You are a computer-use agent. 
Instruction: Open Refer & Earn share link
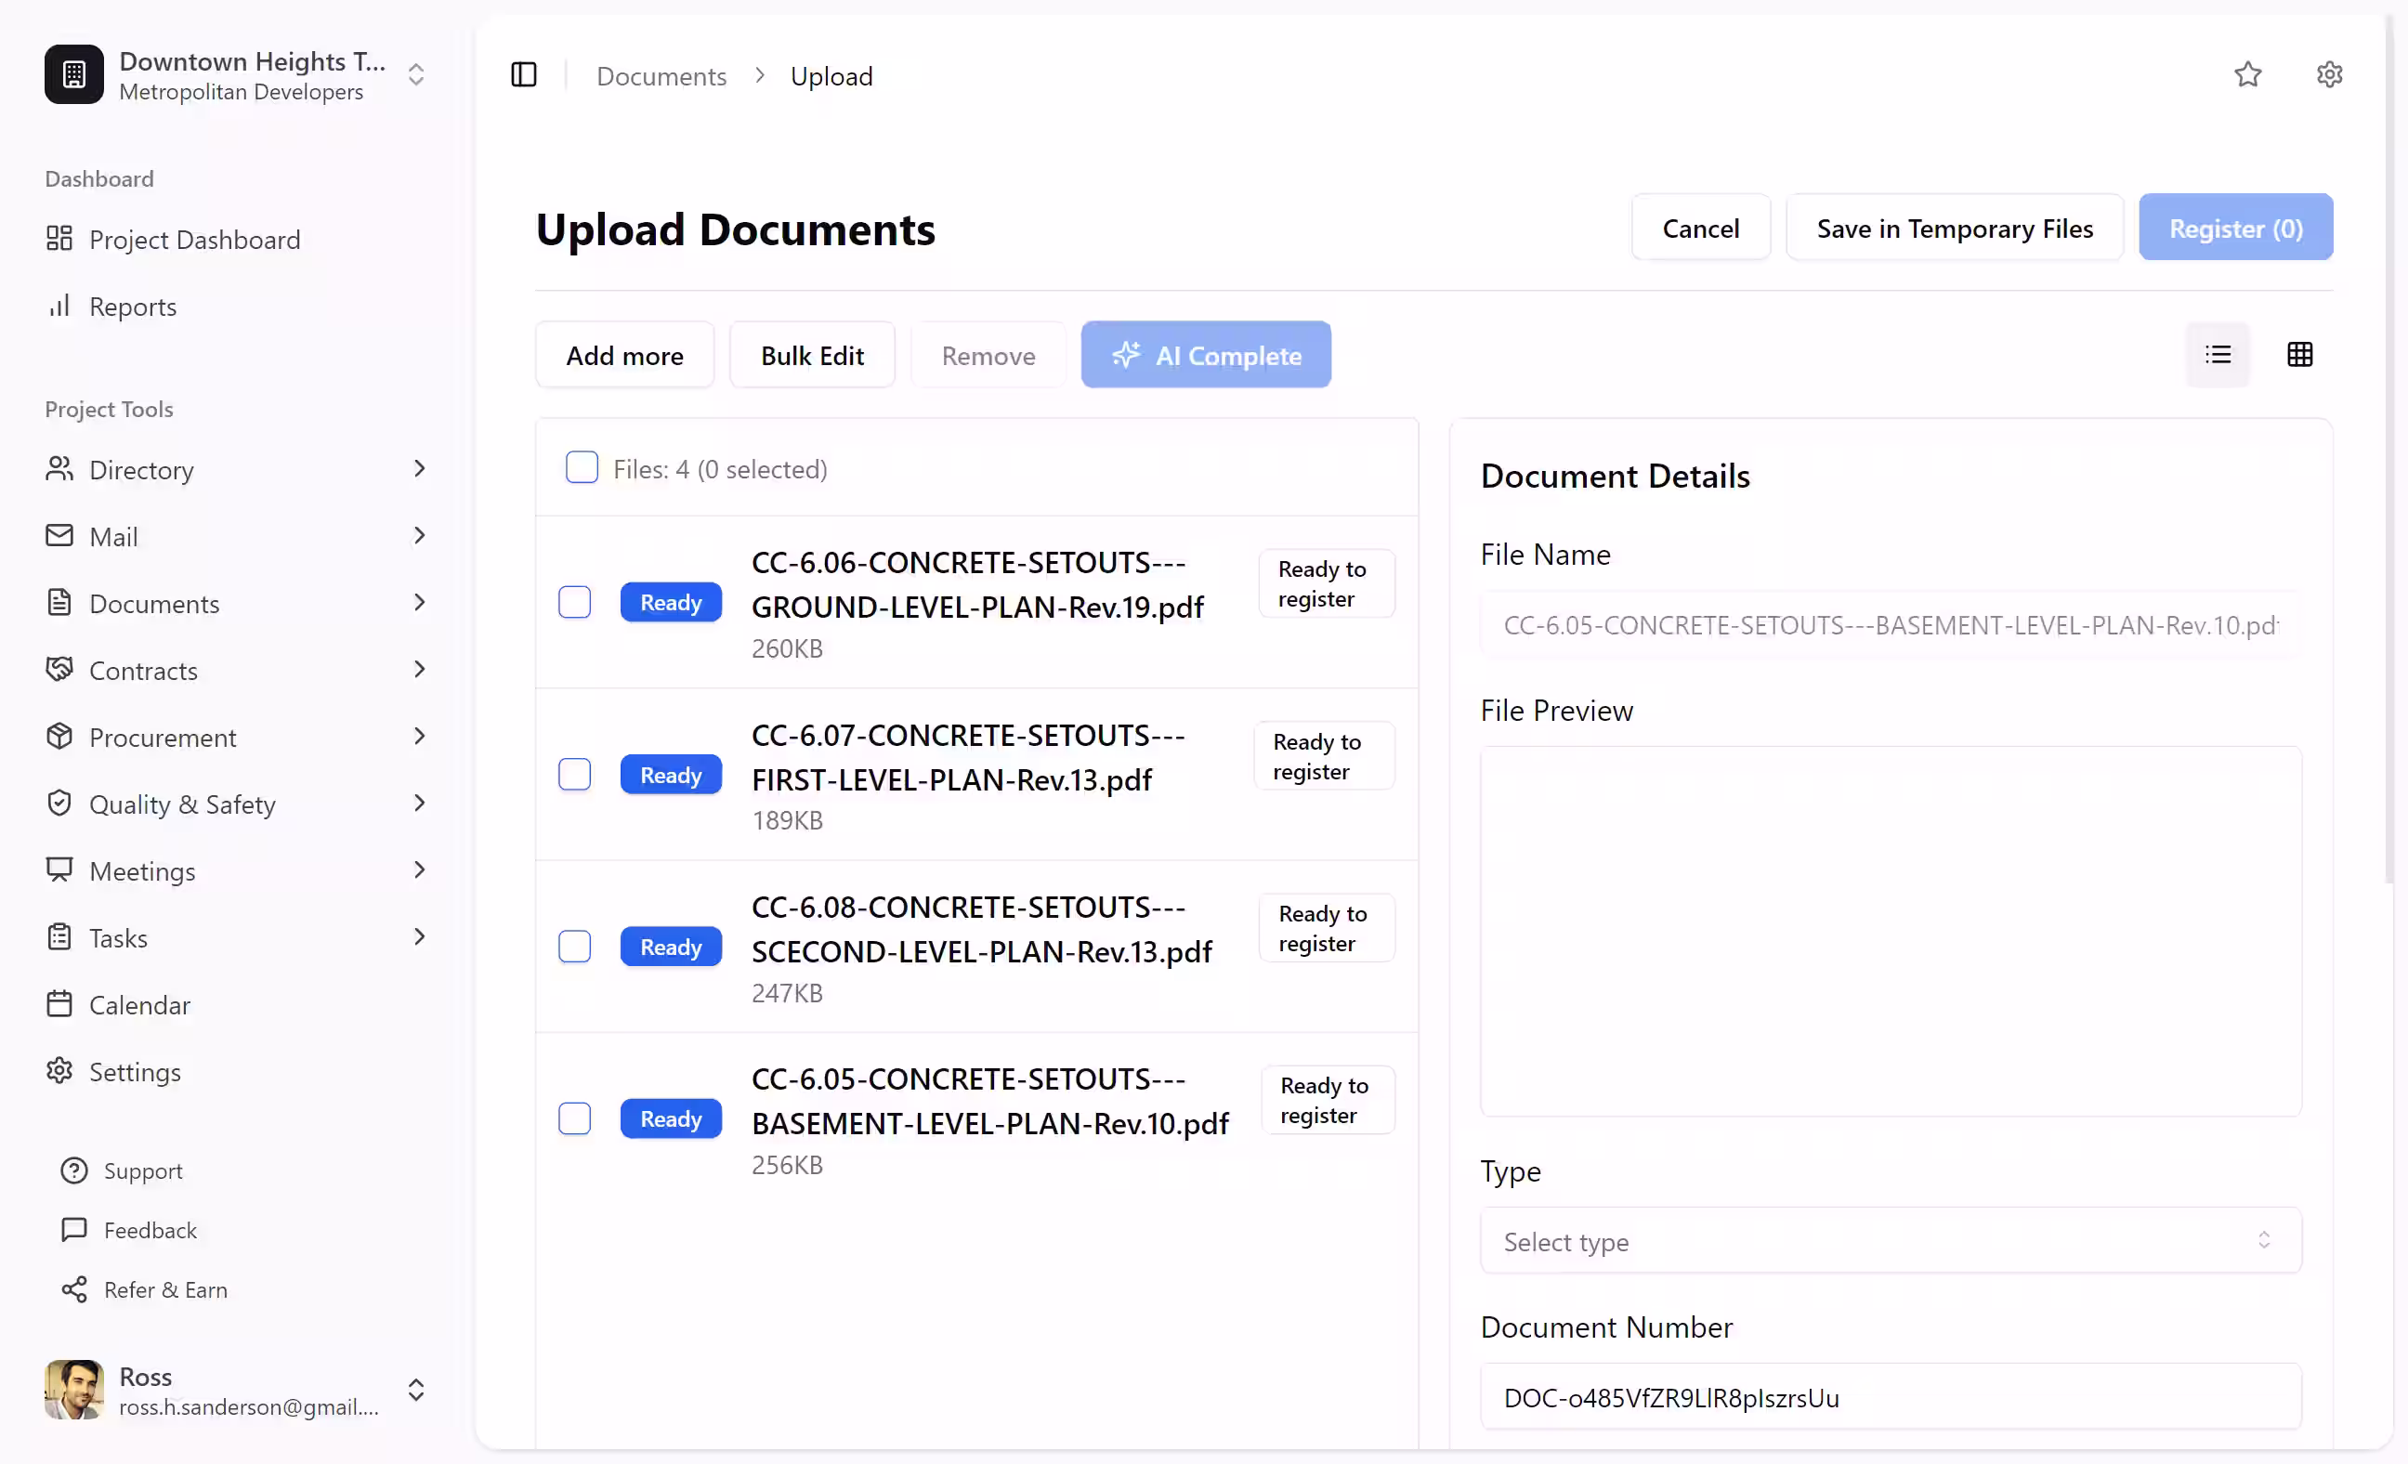[x=164, y=1290]
